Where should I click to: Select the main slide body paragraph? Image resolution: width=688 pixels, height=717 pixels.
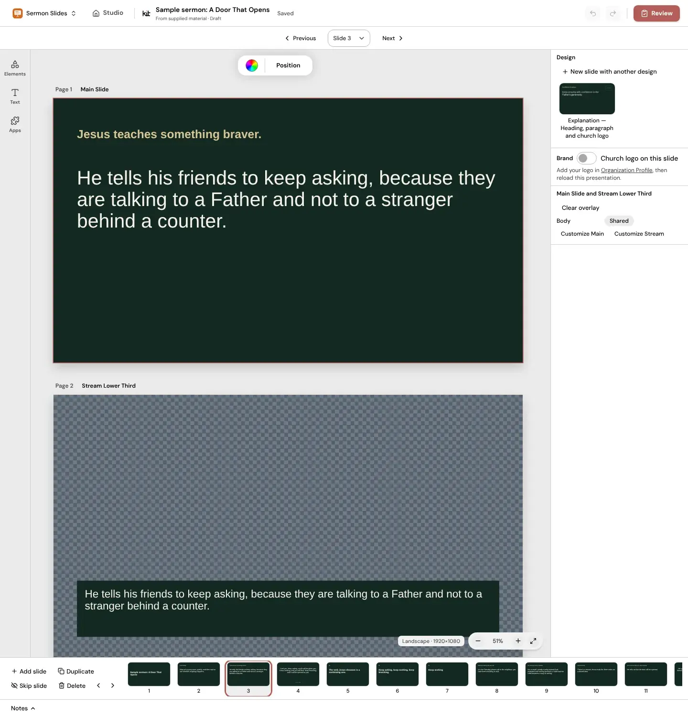[x=286, y=199]
